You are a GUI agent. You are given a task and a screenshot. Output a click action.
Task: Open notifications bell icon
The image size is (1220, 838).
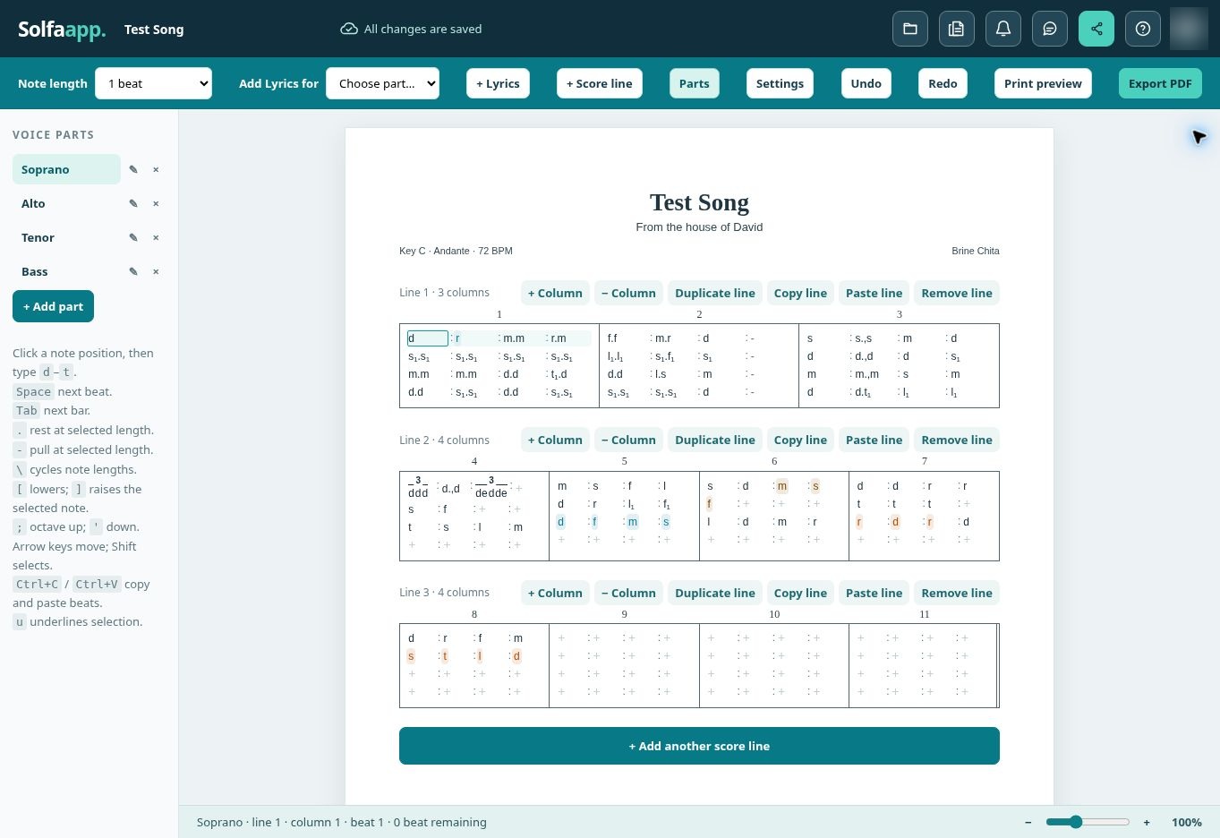click(x=1003, y=29)
